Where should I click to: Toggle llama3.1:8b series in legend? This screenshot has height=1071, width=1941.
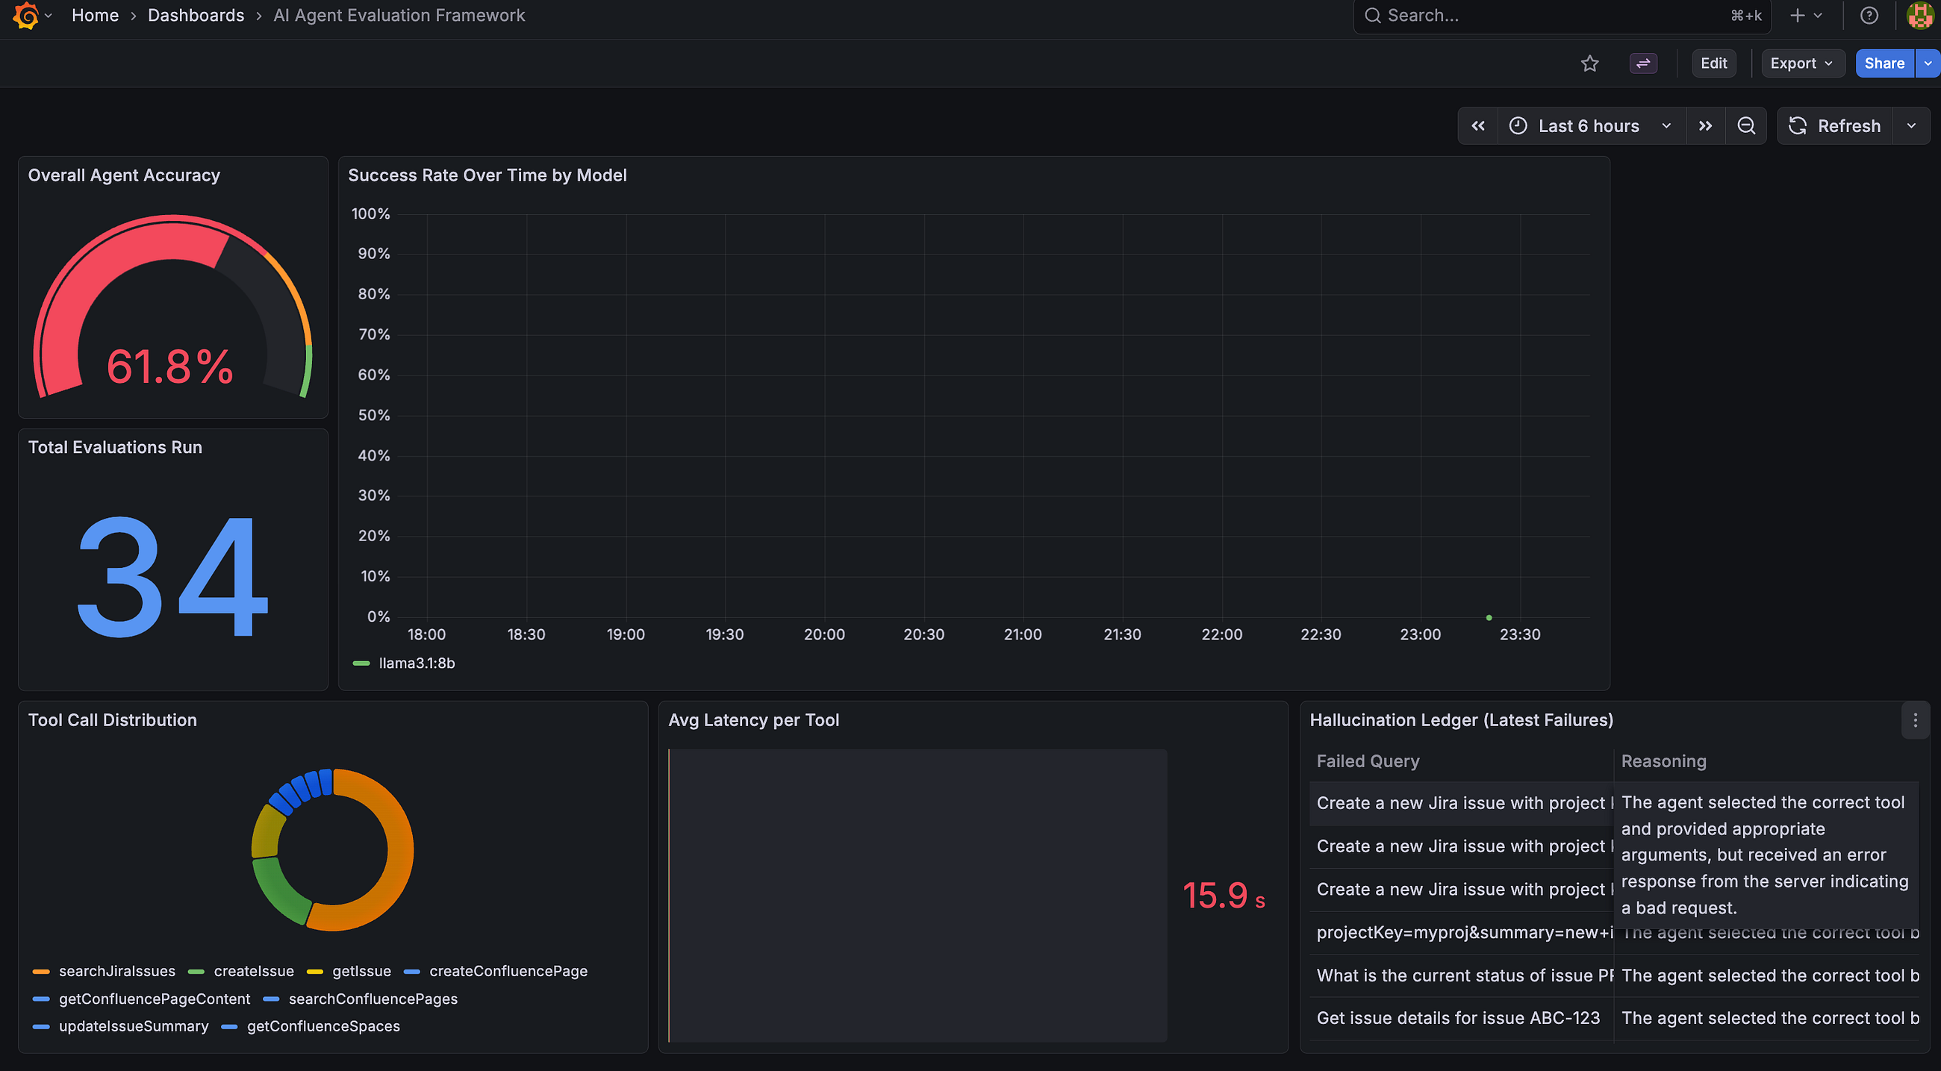point(416,663)
